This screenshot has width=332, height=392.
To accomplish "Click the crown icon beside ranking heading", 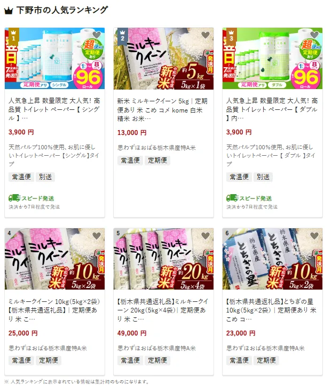I will (x=8, y=11).
